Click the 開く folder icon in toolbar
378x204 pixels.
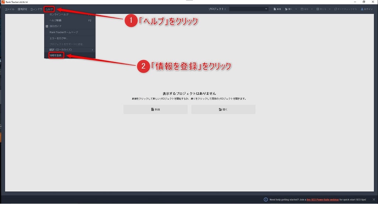coord(286,9)
